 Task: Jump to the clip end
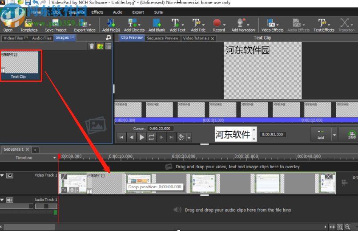pos(171,137)
